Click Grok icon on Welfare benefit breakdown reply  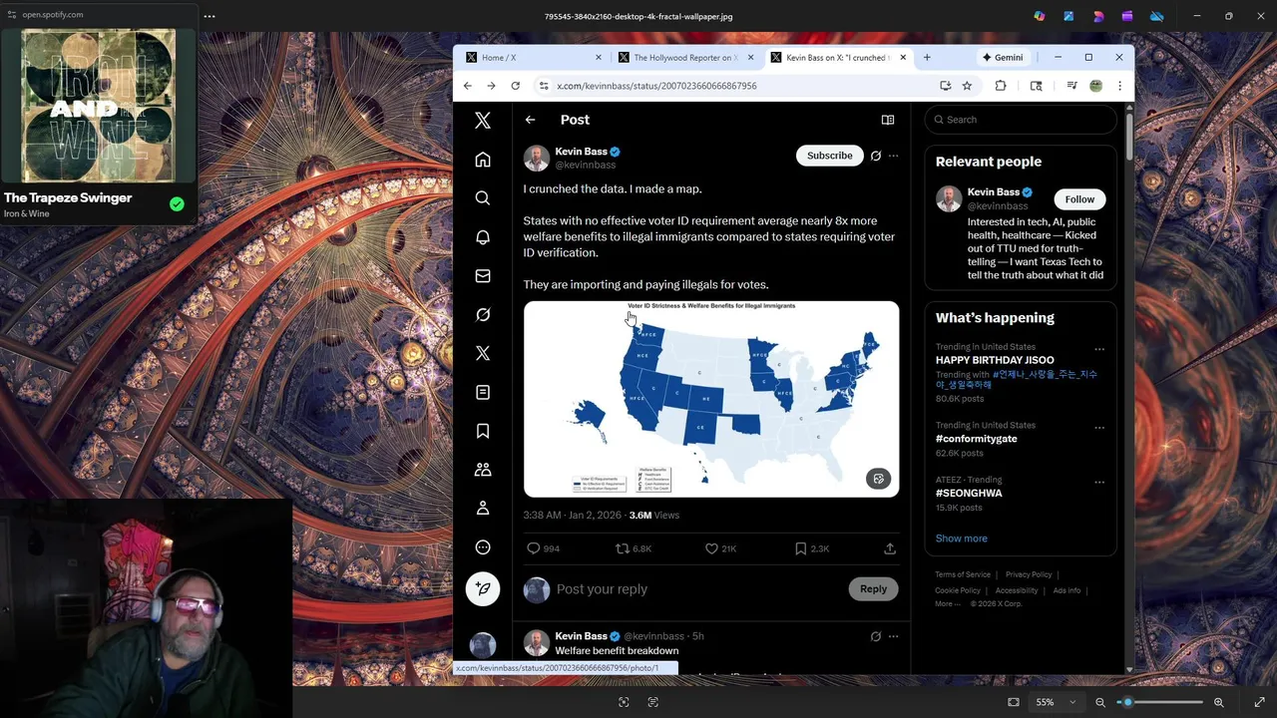tap(876, 636)
